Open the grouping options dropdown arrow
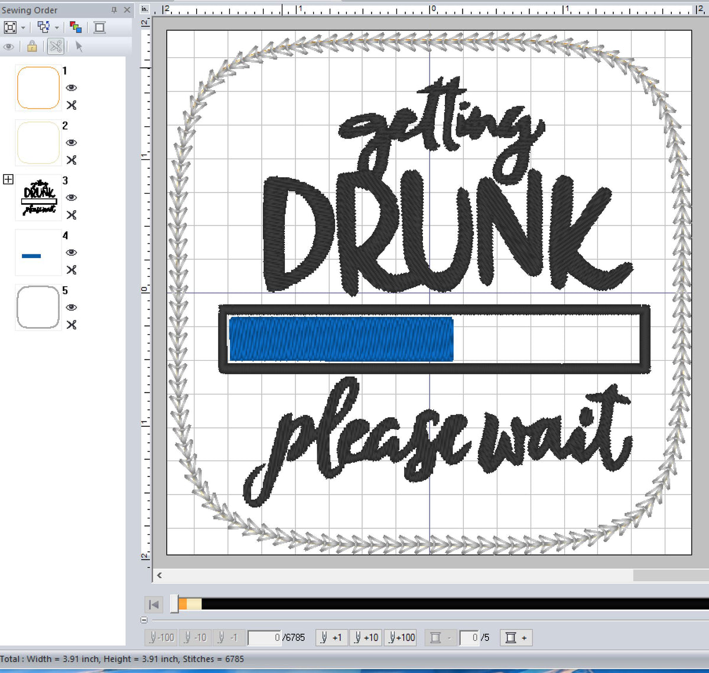709x673 pixels. click(x=56, y=27)
